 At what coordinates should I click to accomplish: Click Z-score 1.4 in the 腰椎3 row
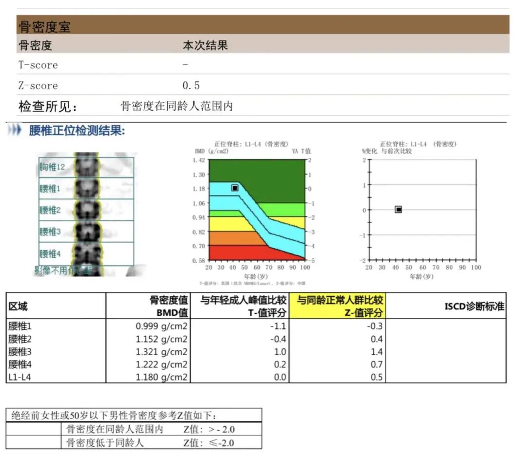pyautogui.click(x=376, y=351)
